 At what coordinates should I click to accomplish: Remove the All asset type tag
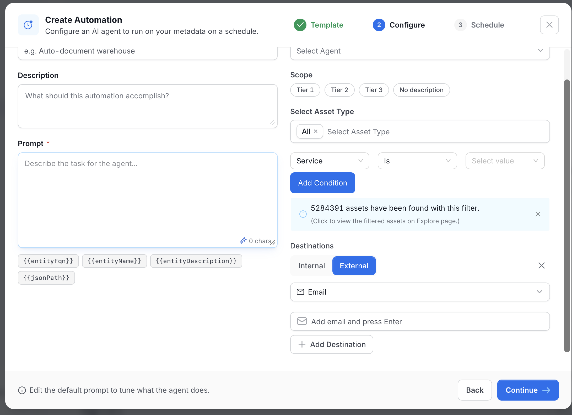(x=316, y=131)
